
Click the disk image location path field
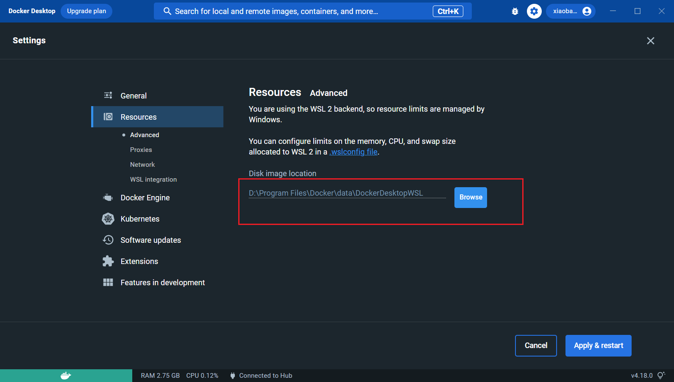pyautogui.click(x=347, y=193)
